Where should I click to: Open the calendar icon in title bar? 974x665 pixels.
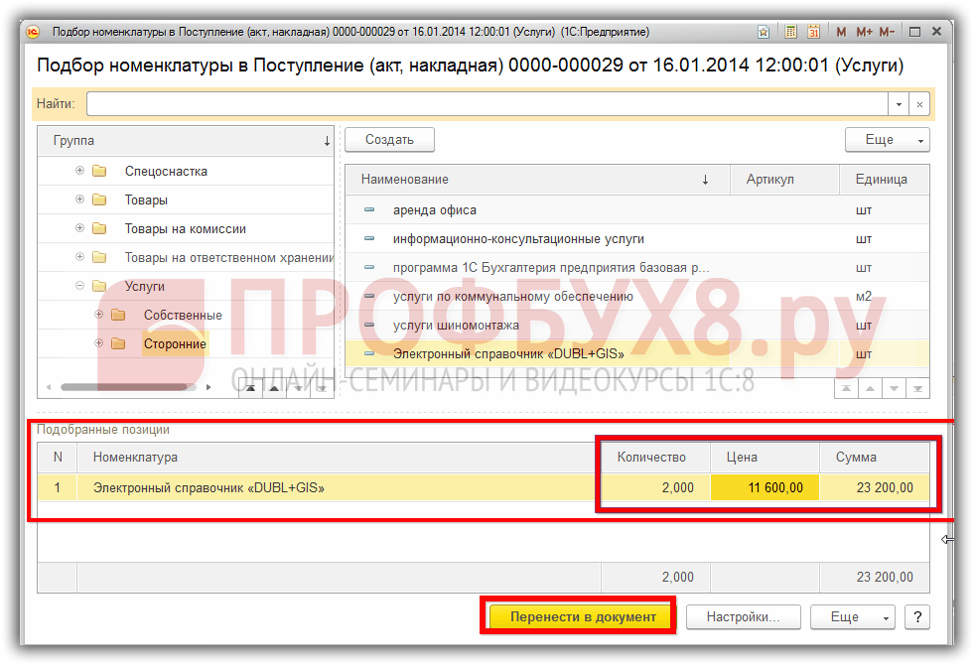(813, 32)
